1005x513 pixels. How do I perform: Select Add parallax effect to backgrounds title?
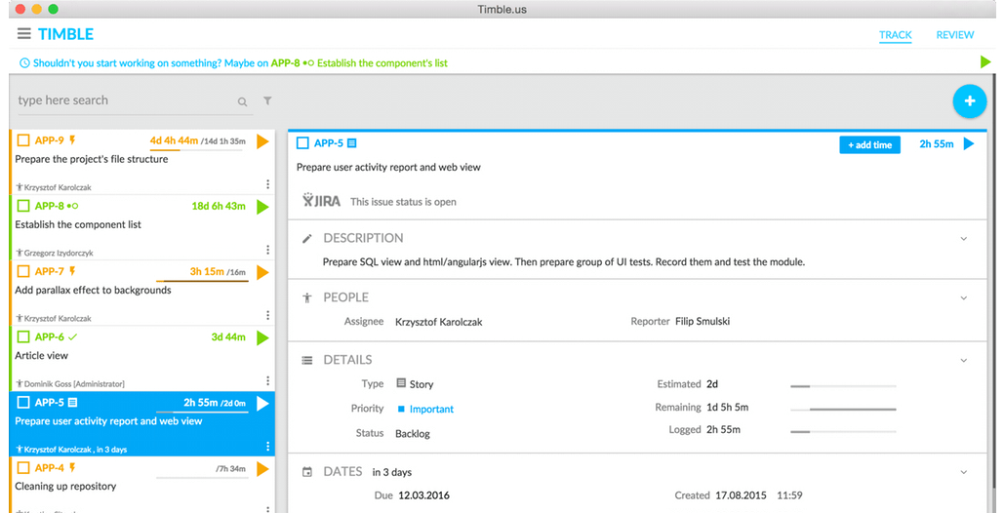click(93, 290)
